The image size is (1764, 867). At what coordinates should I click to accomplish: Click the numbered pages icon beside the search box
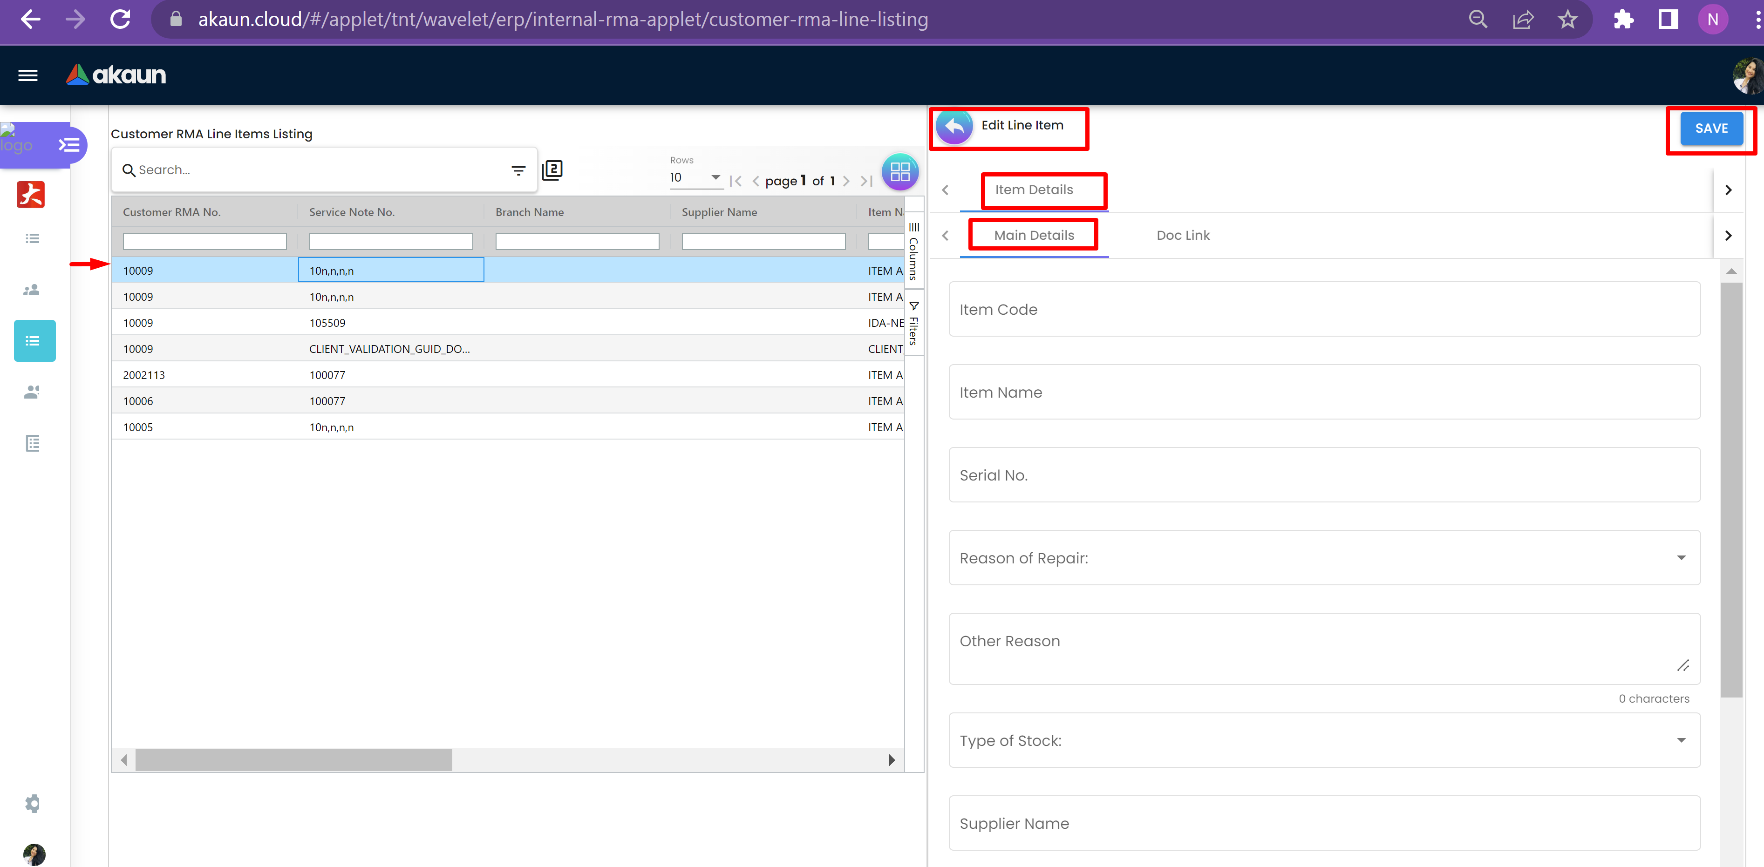(x=552, y=169)
